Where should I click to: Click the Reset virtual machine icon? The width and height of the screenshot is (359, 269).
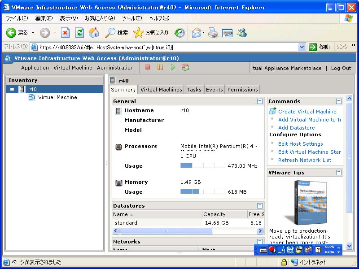point(185,67)
